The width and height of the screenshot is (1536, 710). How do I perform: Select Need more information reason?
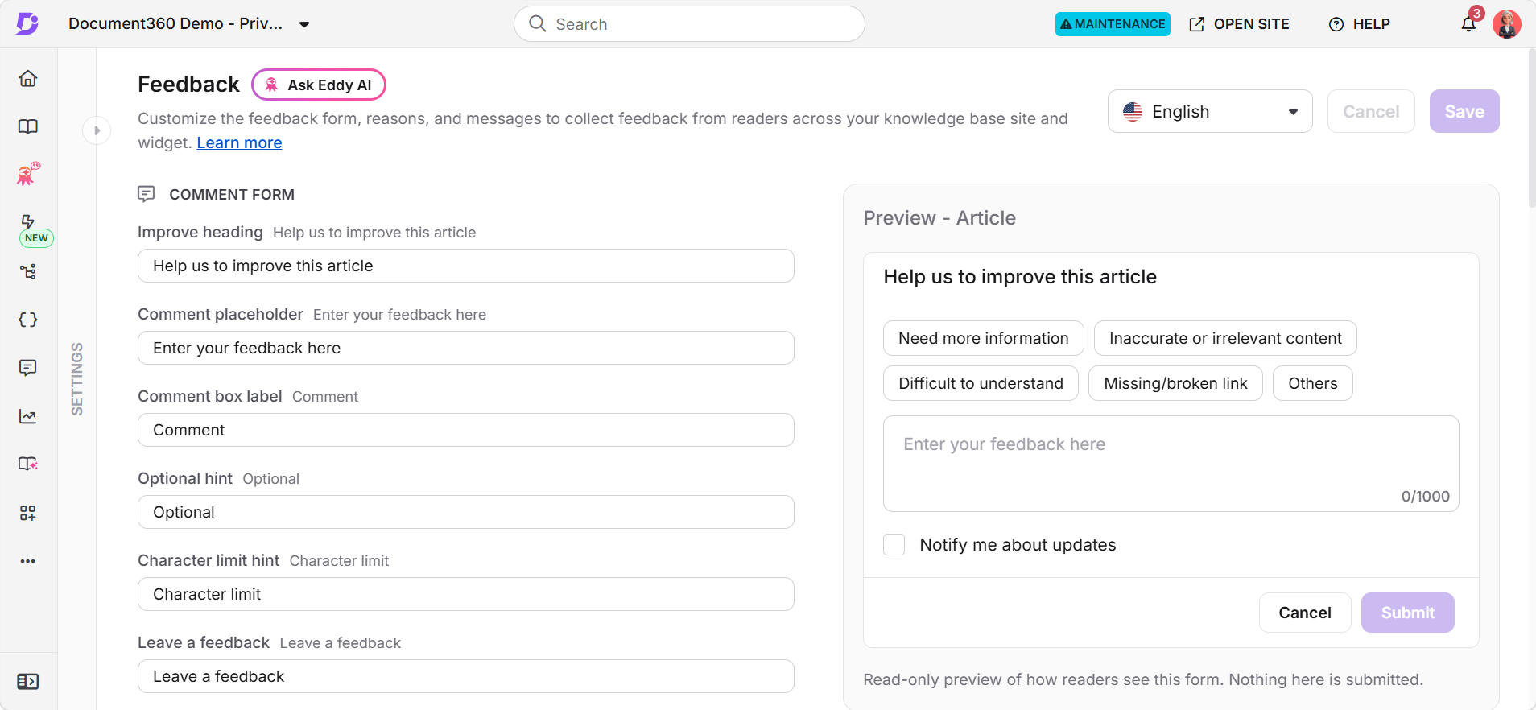point(984,338)
